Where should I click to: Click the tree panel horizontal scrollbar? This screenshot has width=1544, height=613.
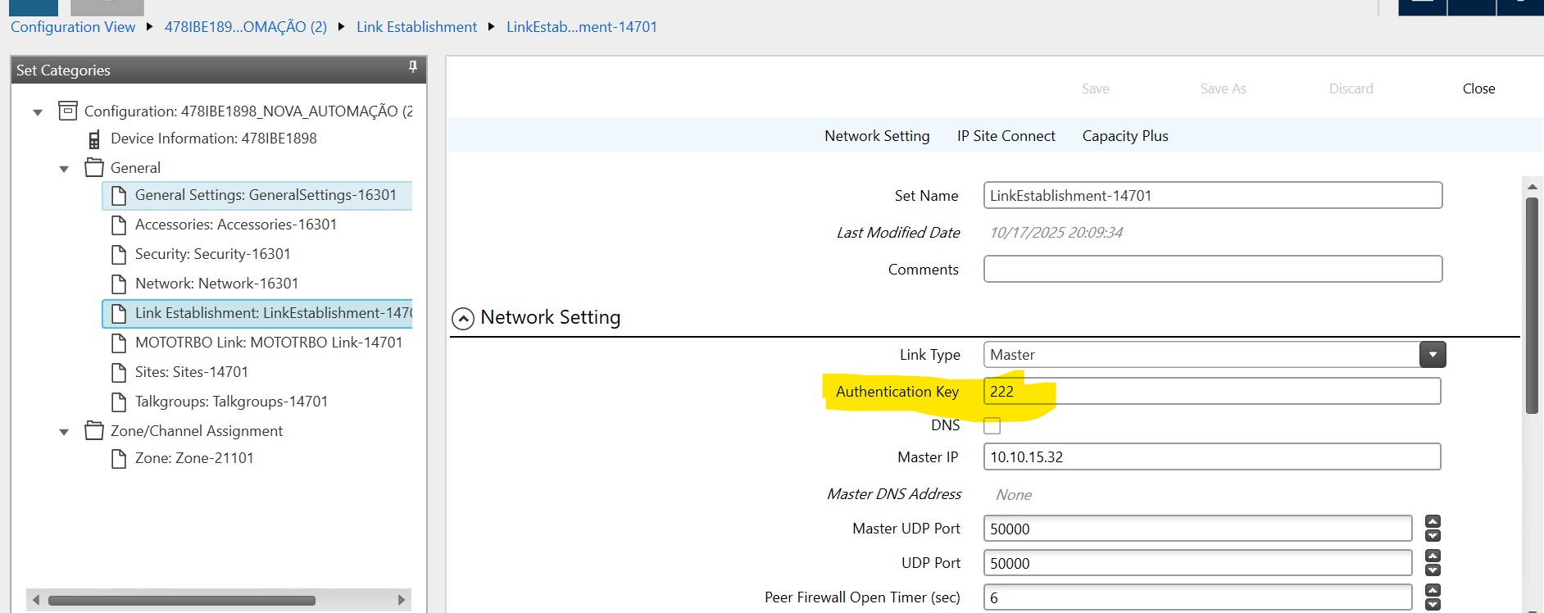tap(182, 600)
